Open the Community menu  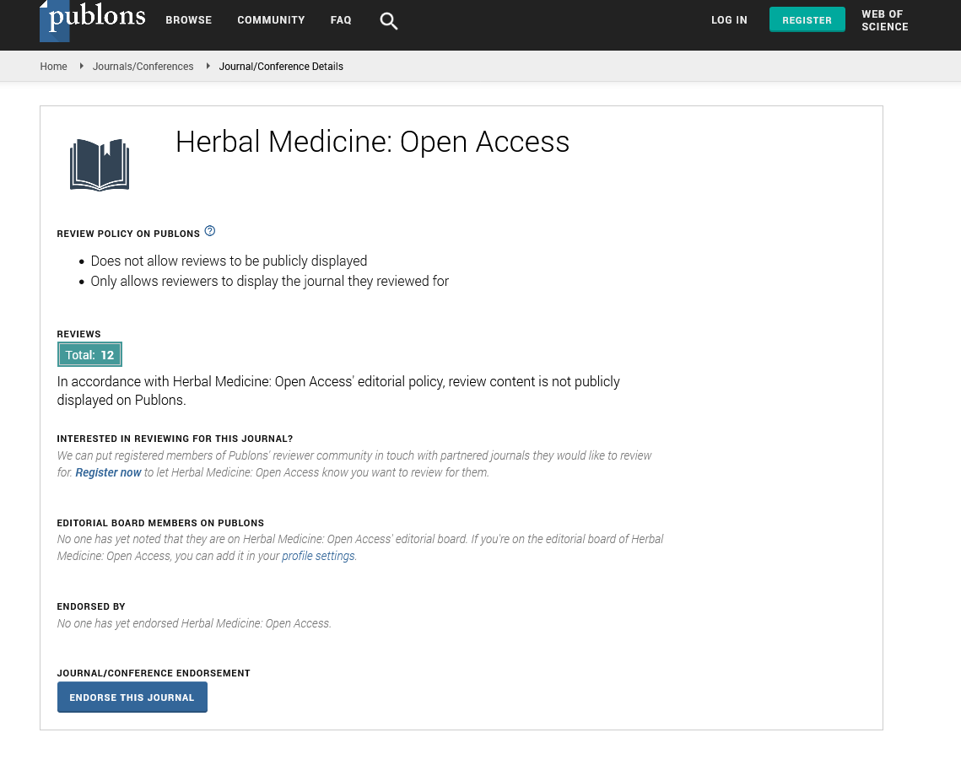271,20
